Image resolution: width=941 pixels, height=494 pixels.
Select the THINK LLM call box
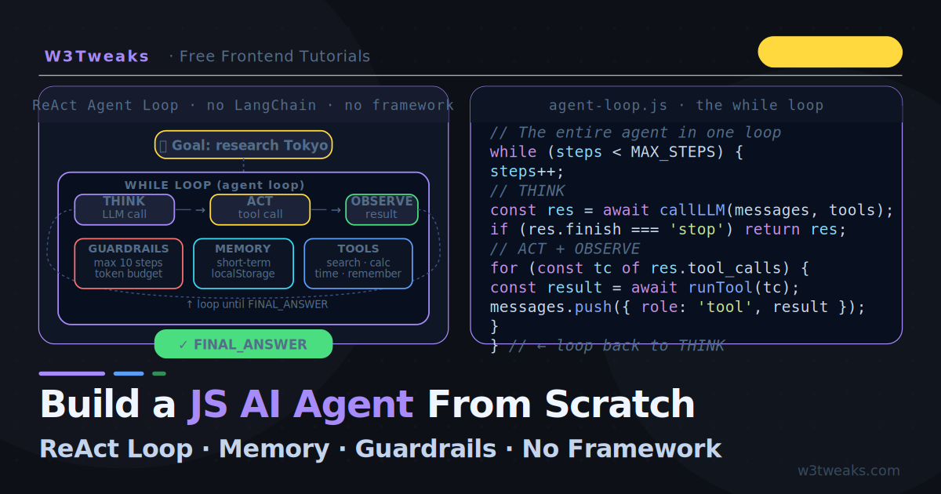coord(124,209)
